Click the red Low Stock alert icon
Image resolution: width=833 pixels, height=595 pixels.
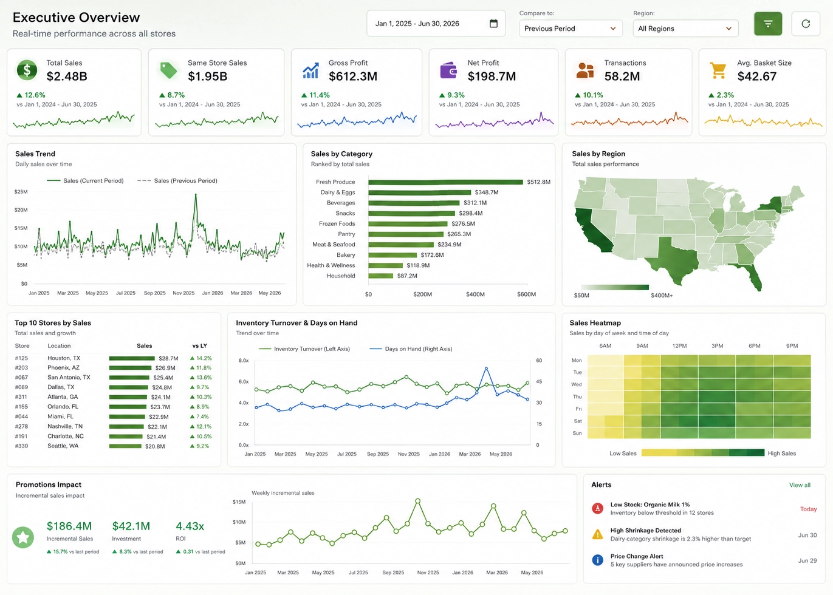598,509
